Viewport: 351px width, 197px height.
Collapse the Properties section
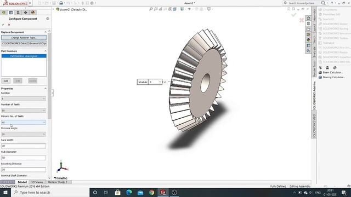[46, 89]
